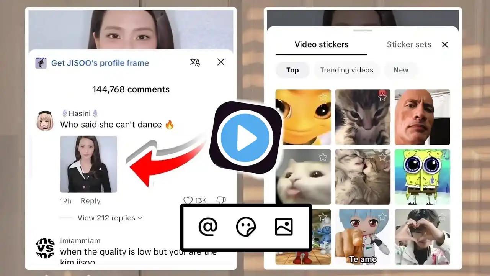Open imiammiam's avatar

click(45, 248)
